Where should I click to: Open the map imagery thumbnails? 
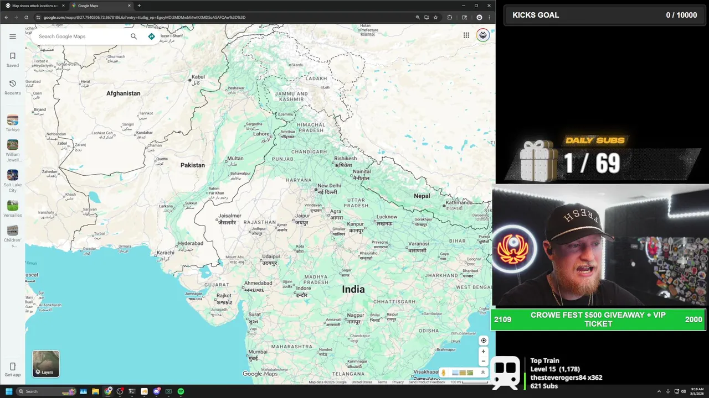(463, 373)
